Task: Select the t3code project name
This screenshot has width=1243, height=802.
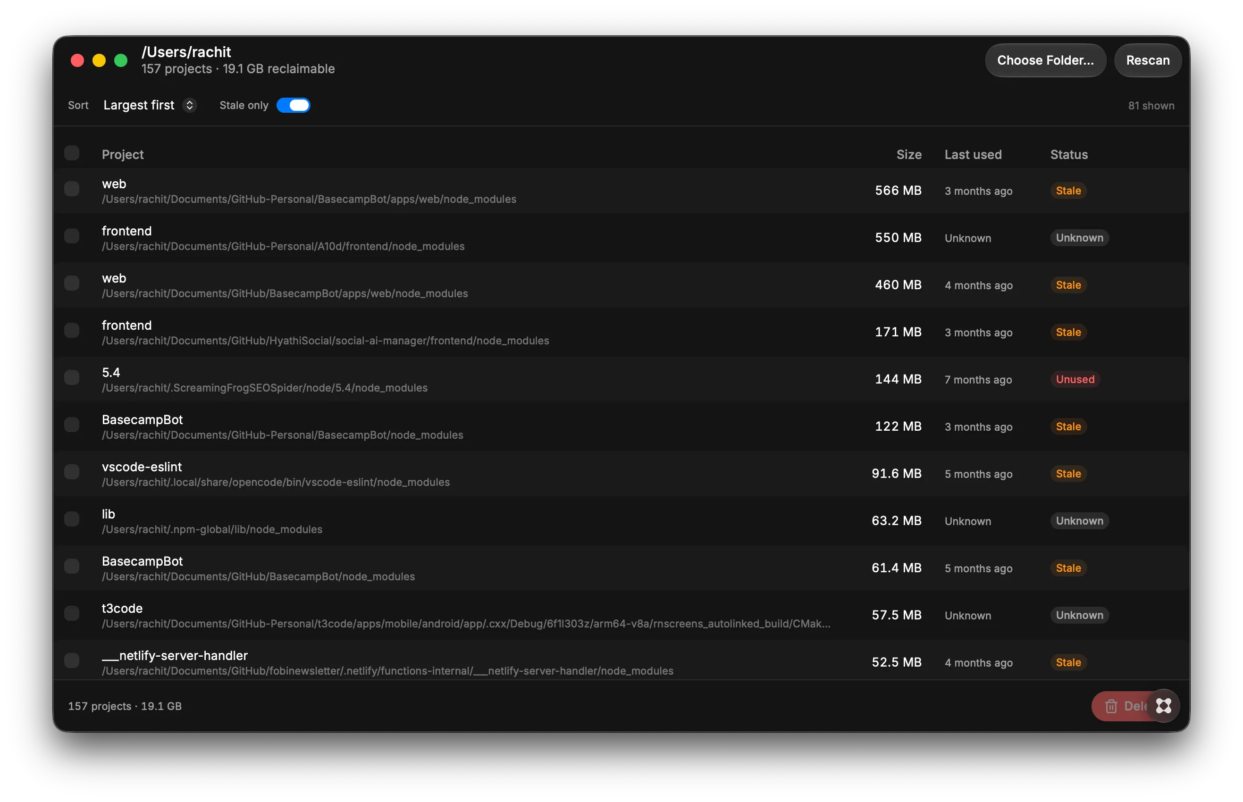Action: [x=122, y=608]
